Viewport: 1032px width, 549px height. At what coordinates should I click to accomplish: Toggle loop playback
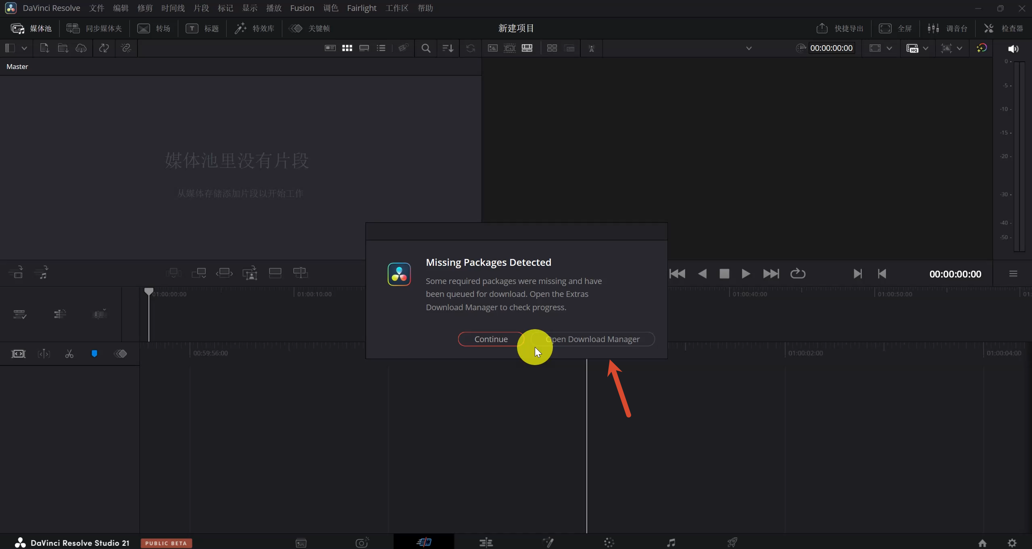[x=798, y=274]
